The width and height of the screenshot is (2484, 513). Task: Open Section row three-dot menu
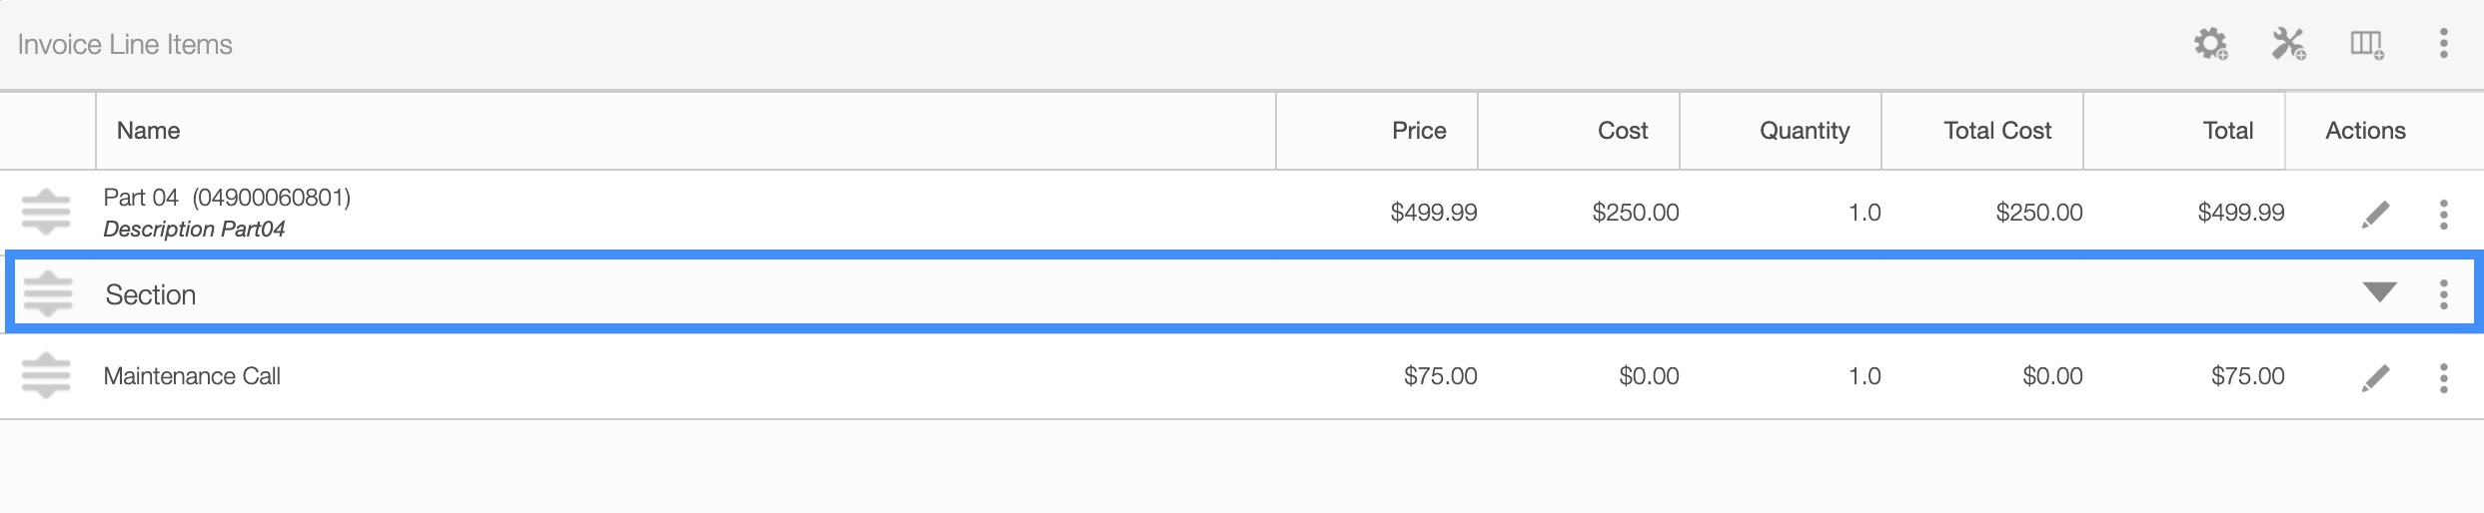[x=2443, y=294]
